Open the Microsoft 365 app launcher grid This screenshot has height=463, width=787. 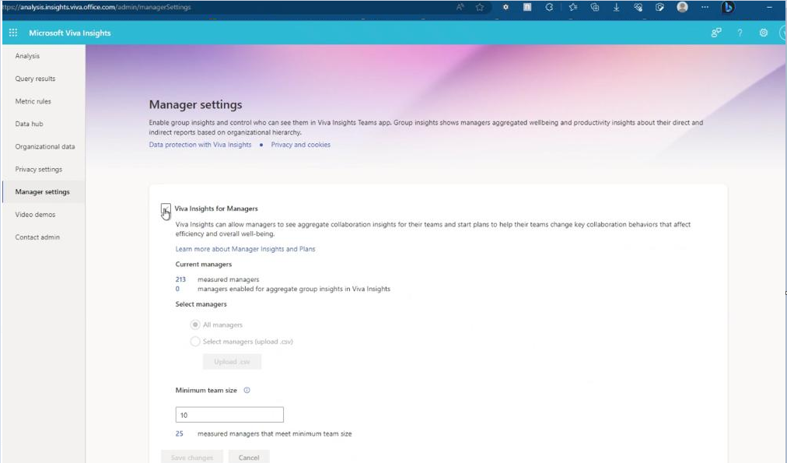pos(13,33)
